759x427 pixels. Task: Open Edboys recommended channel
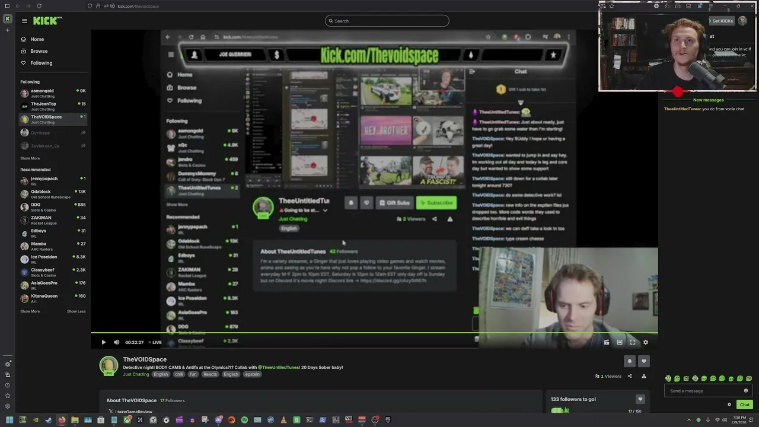coord(52,233)
